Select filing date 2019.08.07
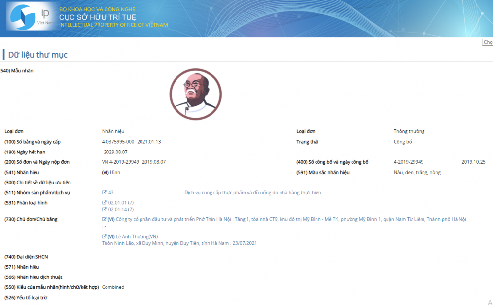Image resolution: width=493 pixels, height=307 pixels. coord(154,162)
